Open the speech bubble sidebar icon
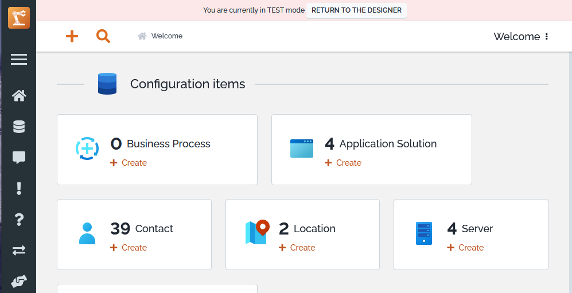This screenshot has width=572, height=293. (19, 158)
